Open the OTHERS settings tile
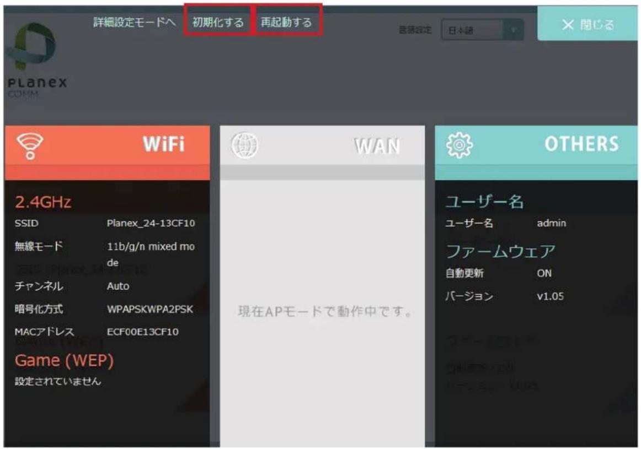The height and width of the screenshot is (449, 641). [536, 153]
